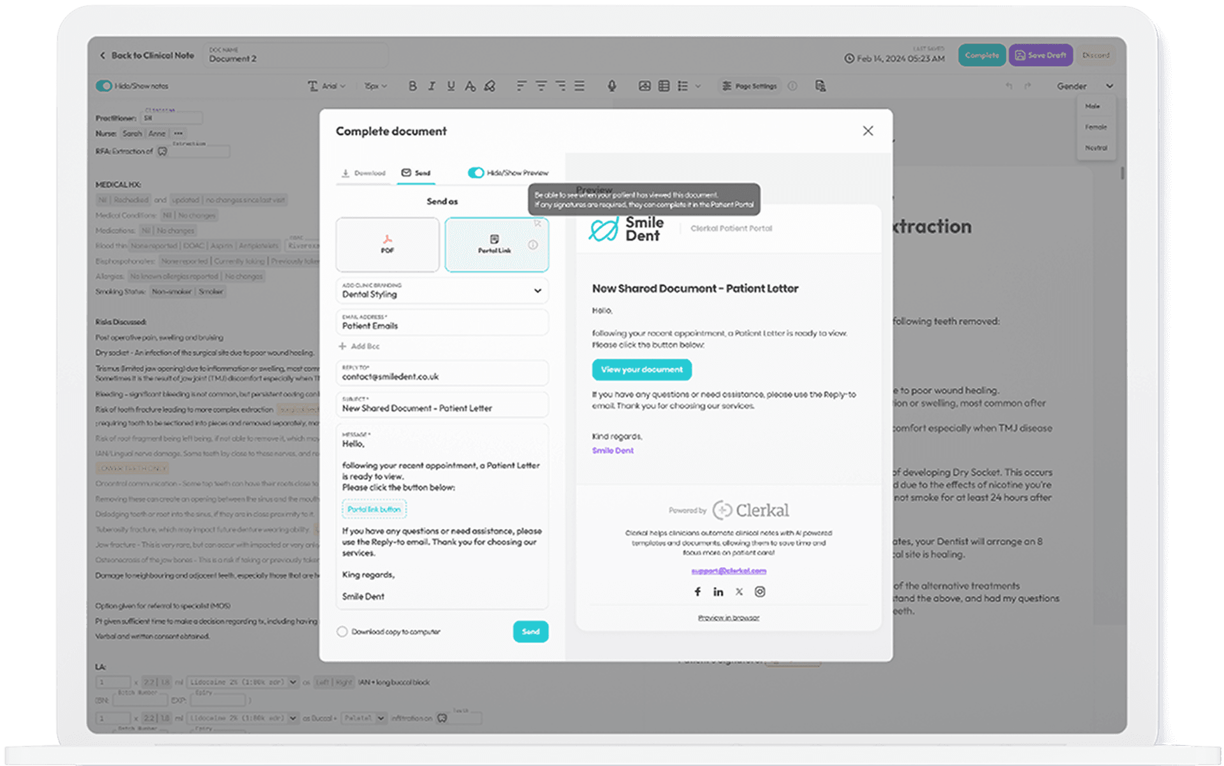Viewport: 1224px width, 766px height.
Task: Switch to the Download tab
Action: pos(363,173)
